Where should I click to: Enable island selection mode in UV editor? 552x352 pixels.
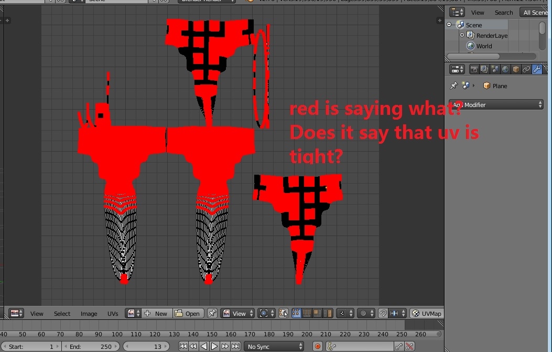(x=328, y=313)
